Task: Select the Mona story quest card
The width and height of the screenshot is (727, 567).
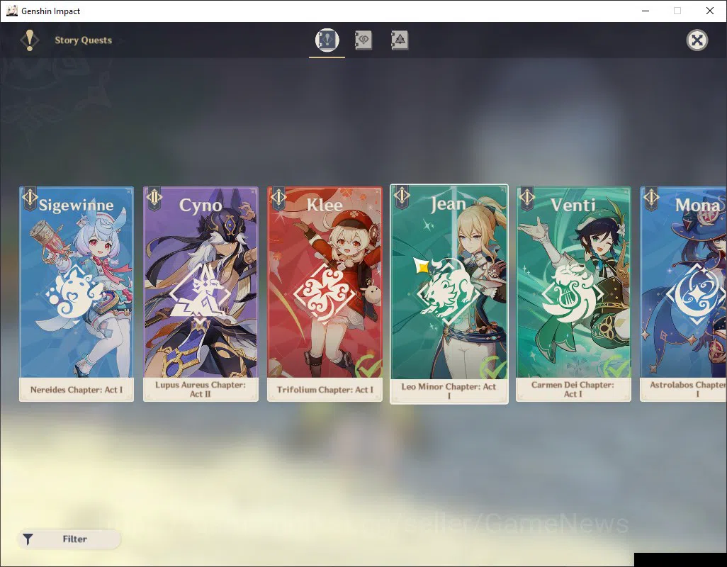Action: point(683,294)
